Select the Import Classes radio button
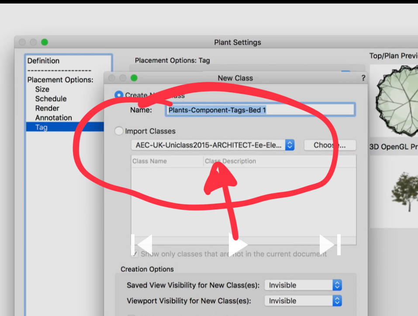 (119, 131)
